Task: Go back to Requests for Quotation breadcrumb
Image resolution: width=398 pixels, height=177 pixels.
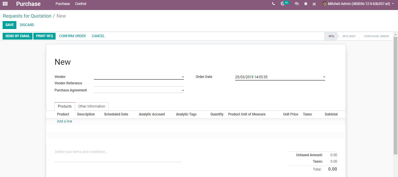Action: 27,16
